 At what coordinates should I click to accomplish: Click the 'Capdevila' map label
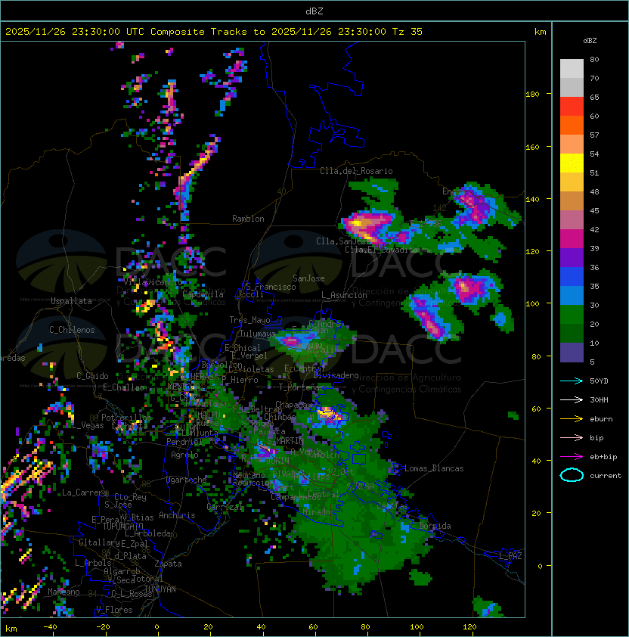[x=203, y=294]
